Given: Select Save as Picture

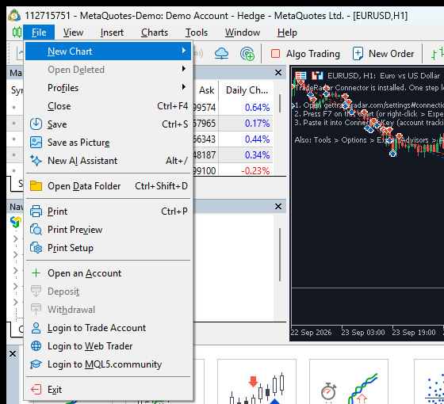Looking at the screenshot, I should [108, 143].
